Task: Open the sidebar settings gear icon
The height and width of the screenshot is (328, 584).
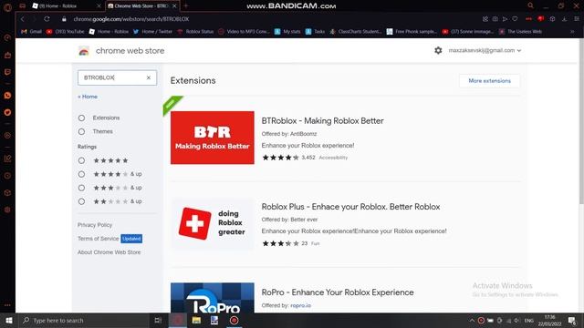Action: (7, 210)
